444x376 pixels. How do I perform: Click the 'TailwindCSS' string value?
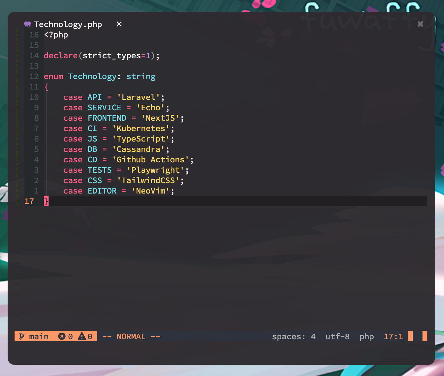[148, 180]
